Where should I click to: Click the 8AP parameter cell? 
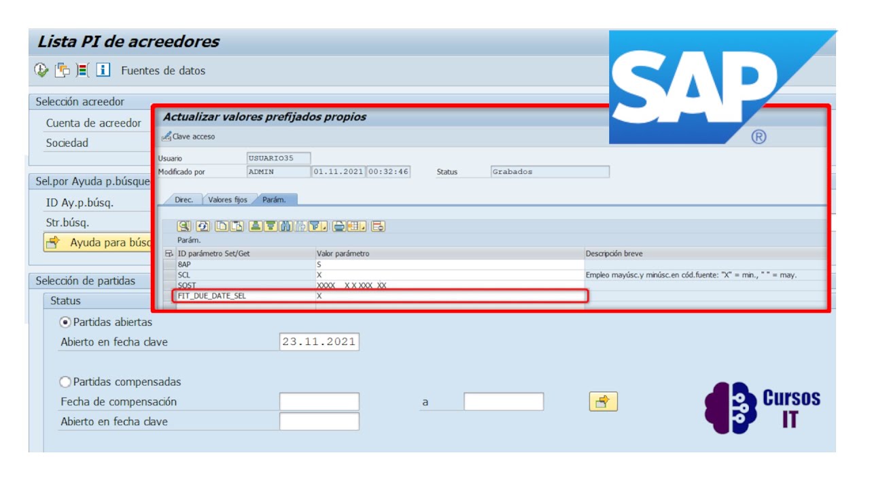(x=245, y=264)
